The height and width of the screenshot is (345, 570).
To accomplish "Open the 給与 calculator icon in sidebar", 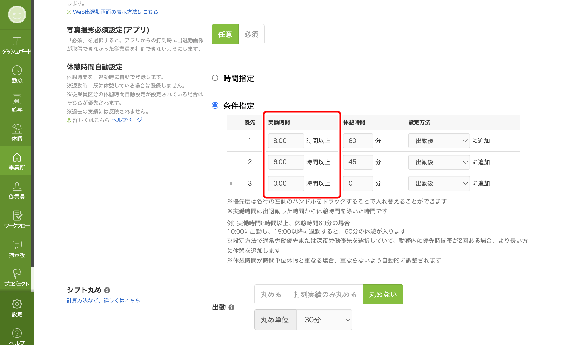I will 17,100.
